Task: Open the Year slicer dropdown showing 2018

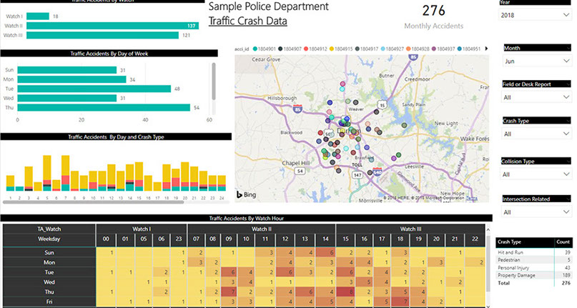Action: click(x=532, y=15)
